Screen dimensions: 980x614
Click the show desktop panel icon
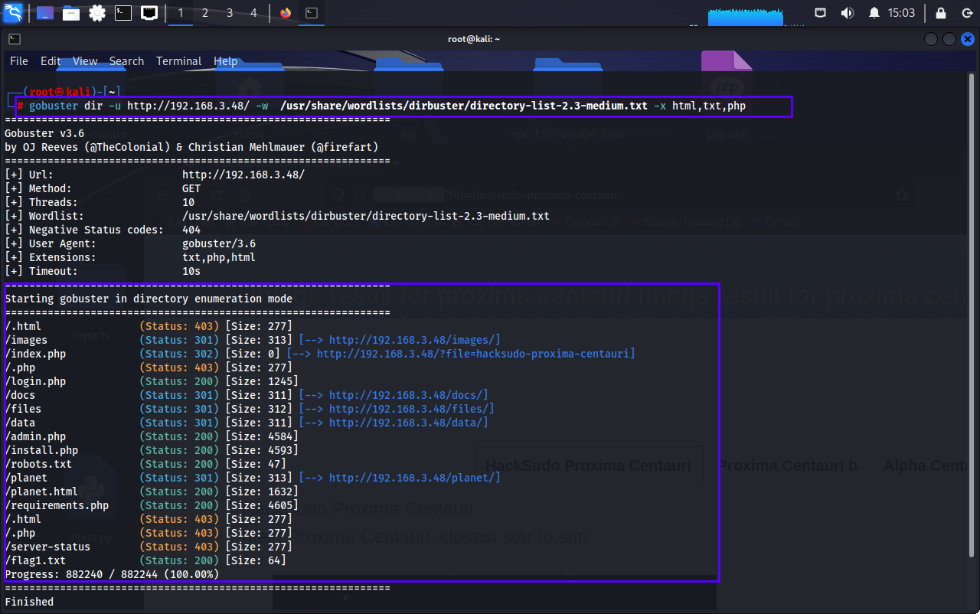(x=45, y=13)
